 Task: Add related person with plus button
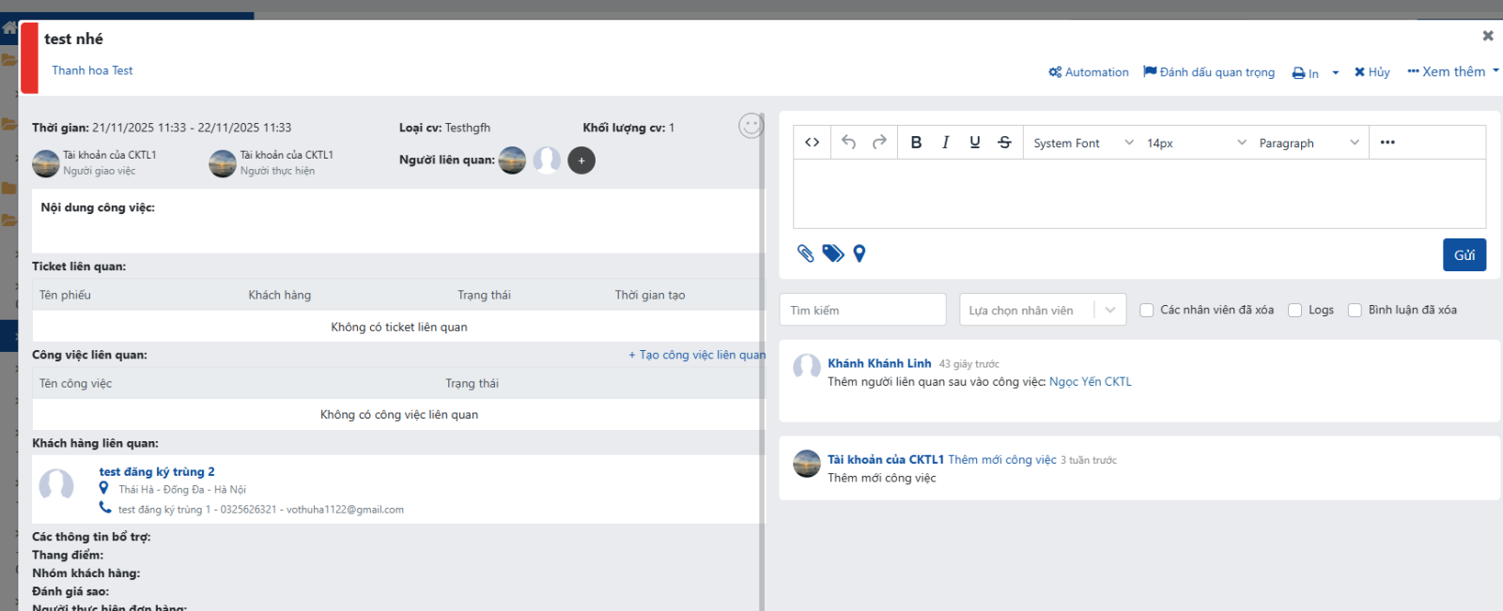coord(581,160)
